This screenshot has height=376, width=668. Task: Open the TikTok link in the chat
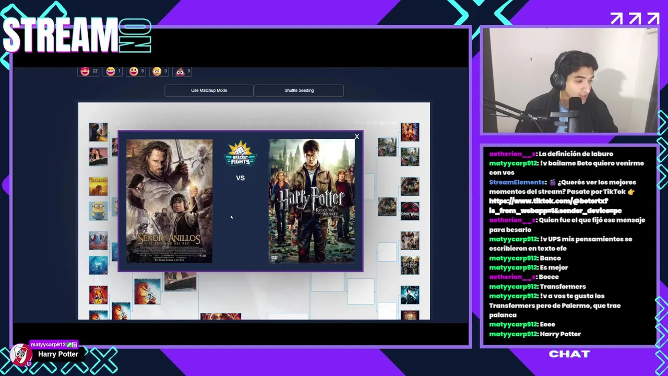click(555, 206)
